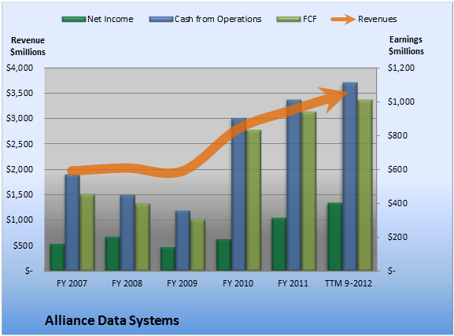
Task: Click the Net Income legend swatch
Action: 74,19
